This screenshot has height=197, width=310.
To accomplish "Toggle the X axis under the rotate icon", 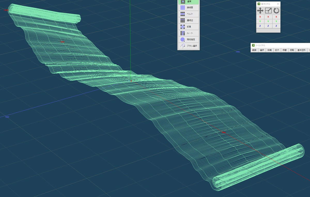I will coord(276,17).
